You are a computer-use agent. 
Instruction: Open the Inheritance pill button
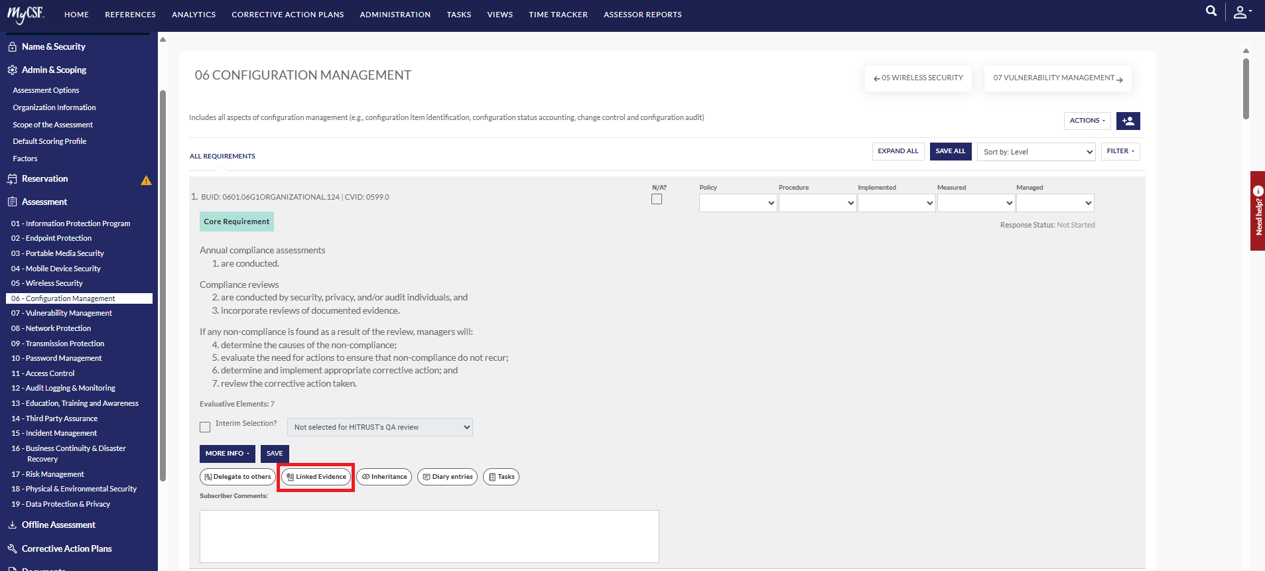pos(384,477)
